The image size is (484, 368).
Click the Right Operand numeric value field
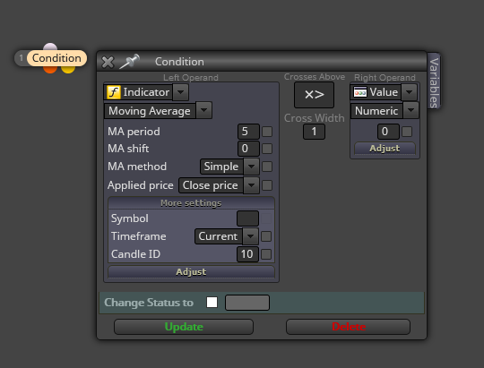(388, 132)
